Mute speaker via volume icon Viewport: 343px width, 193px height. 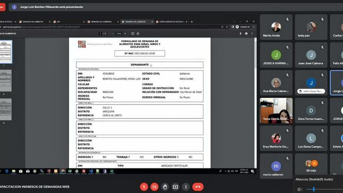[300, 189]
